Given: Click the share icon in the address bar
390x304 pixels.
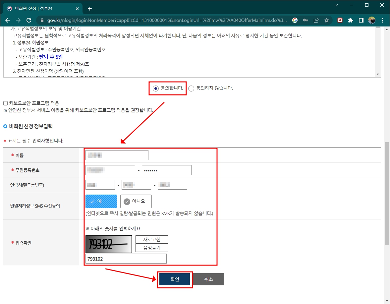Looking at the screenshot, I should pos(316,20).
